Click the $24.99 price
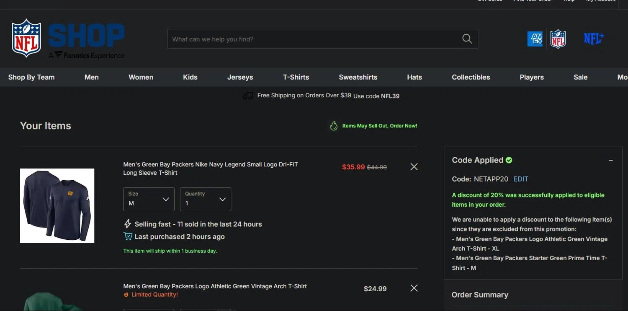The height and width of the screenshot is (311, 628). click(x=375, y=289)
